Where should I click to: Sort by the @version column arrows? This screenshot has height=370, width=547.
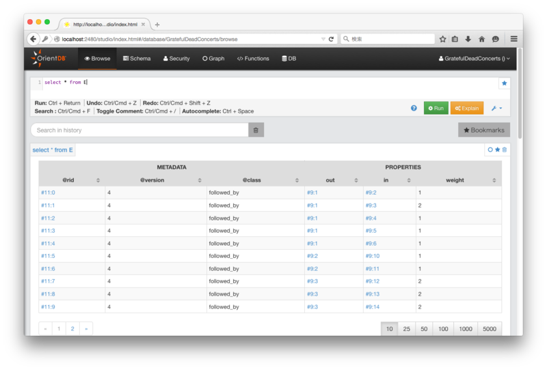200,180
